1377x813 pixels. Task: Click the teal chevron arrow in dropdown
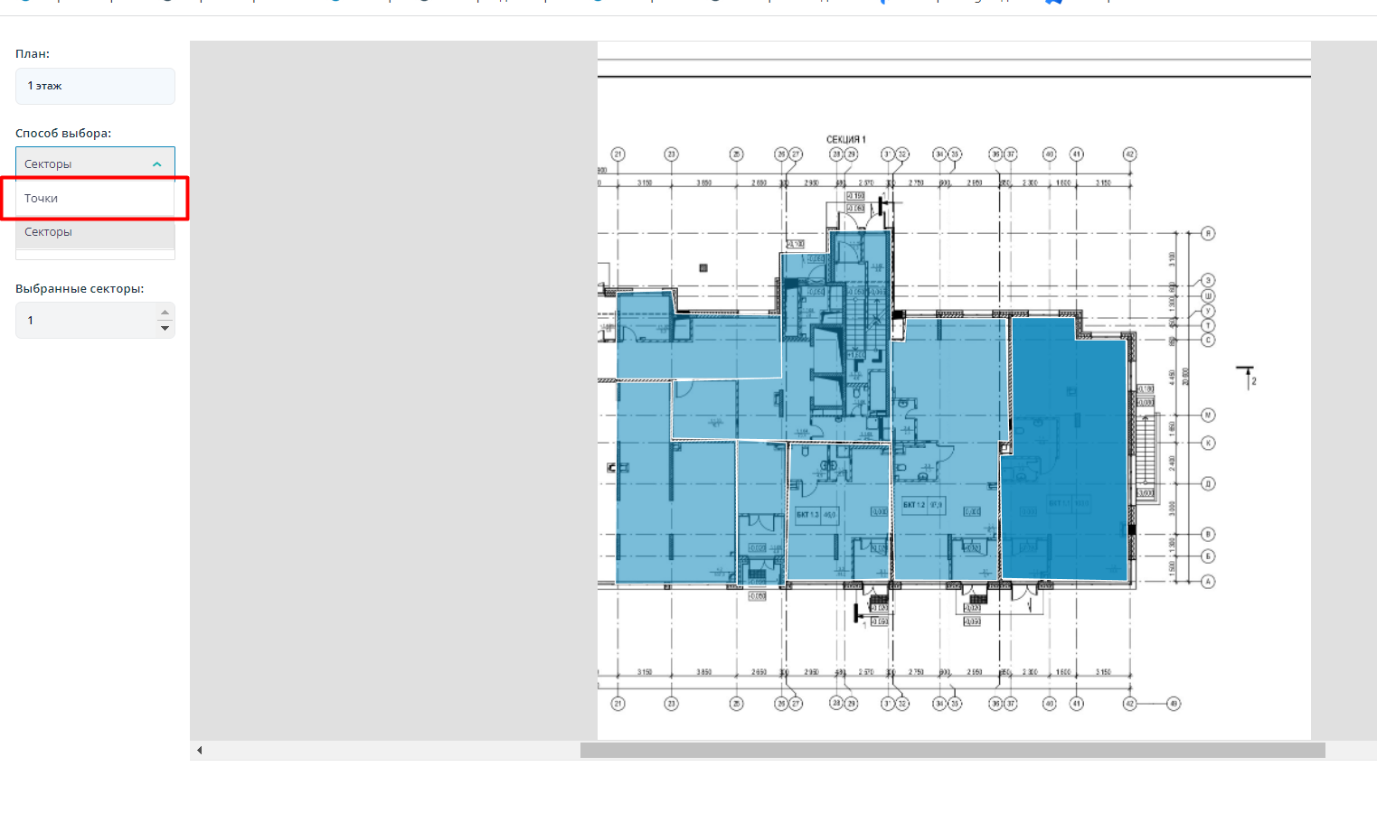157,164
